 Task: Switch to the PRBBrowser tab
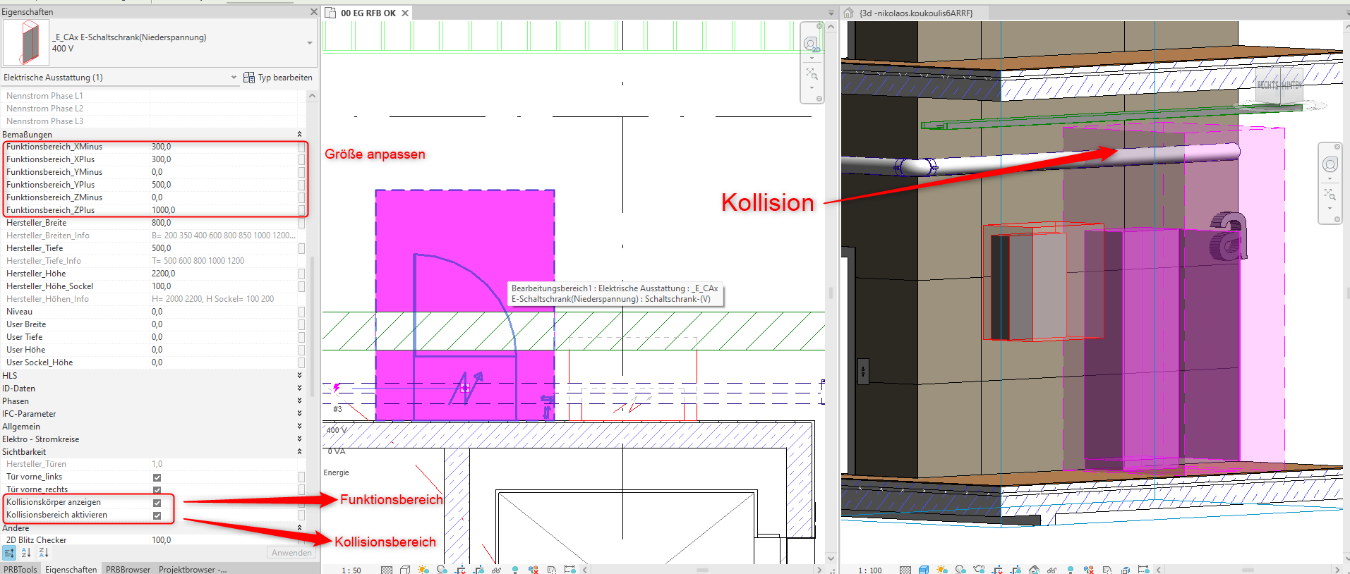pos(128,569)
